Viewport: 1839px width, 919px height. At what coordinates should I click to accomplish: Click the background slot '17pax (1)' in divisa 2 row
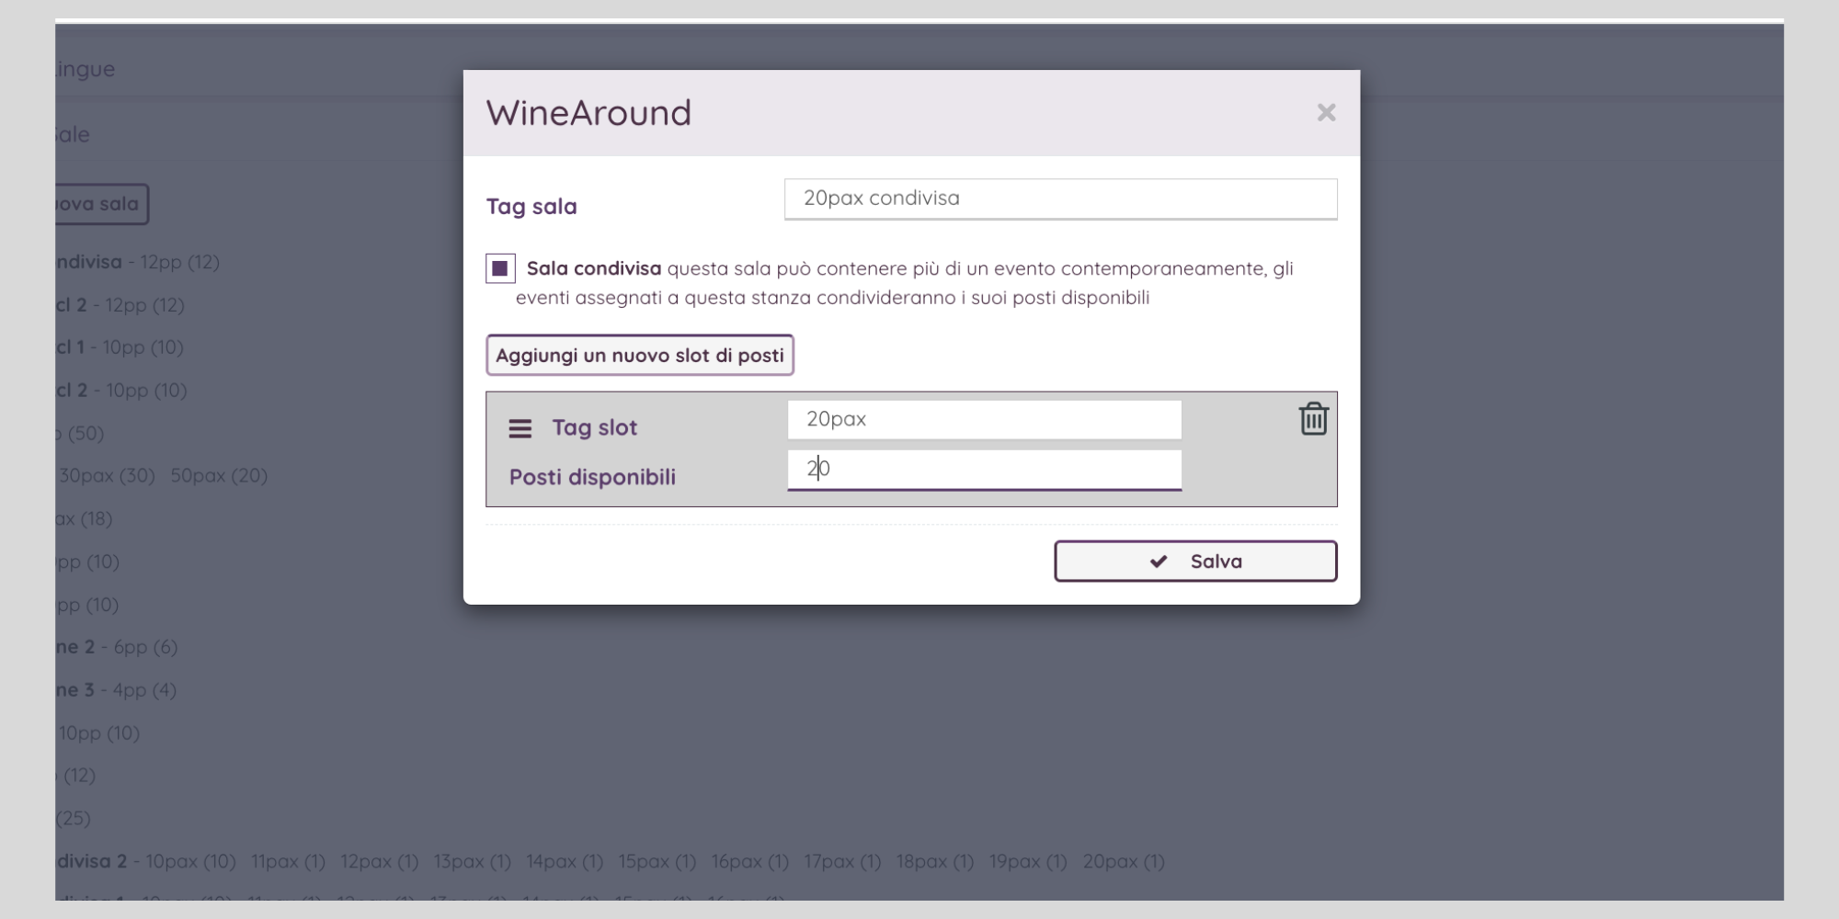pos(842,862)
